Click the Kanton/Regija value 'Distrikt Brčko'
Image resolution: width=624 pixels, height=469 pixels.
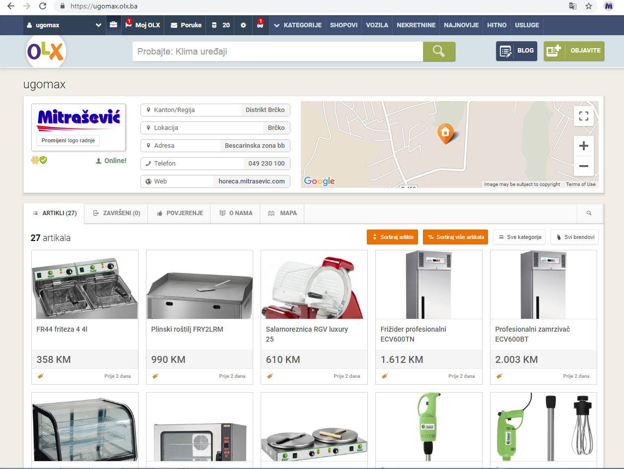click(x=265, y=110)
